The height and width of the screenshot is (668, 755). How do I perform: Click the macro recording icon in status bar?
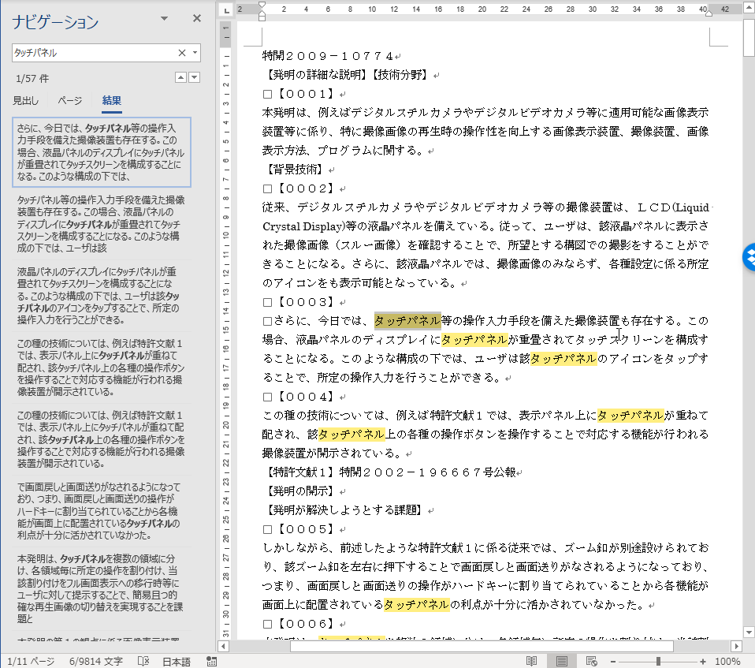(211, 661)
